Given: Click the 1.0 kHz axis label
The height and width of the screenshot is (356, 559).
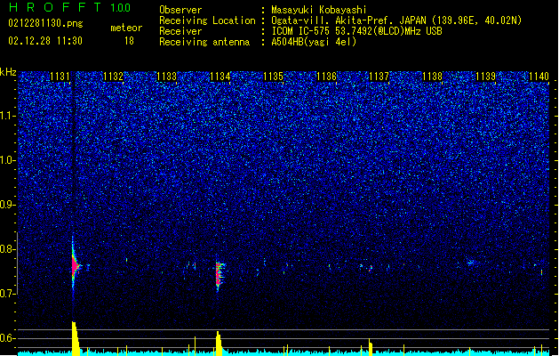Looking at the screenshot, I should [x=8, y=160].
